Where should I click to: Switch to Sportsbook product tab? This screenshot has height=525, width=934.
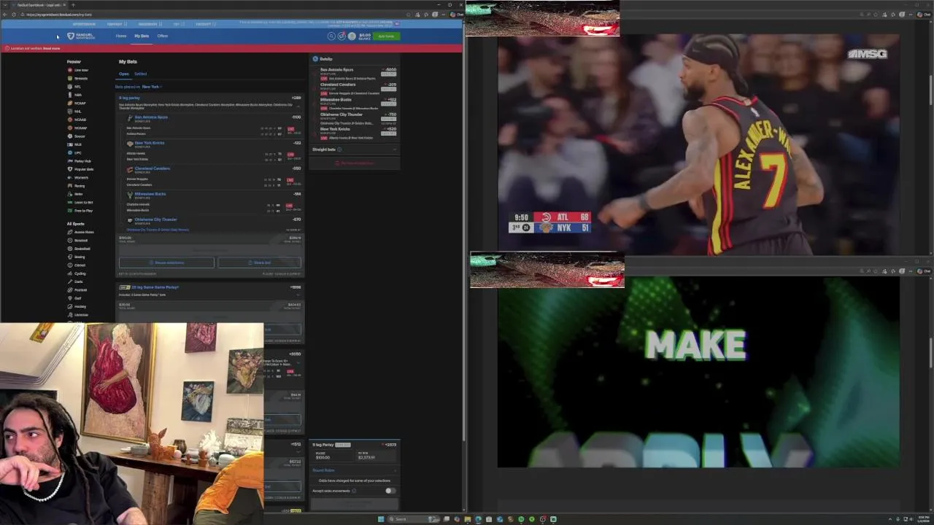tap(84, 24)
